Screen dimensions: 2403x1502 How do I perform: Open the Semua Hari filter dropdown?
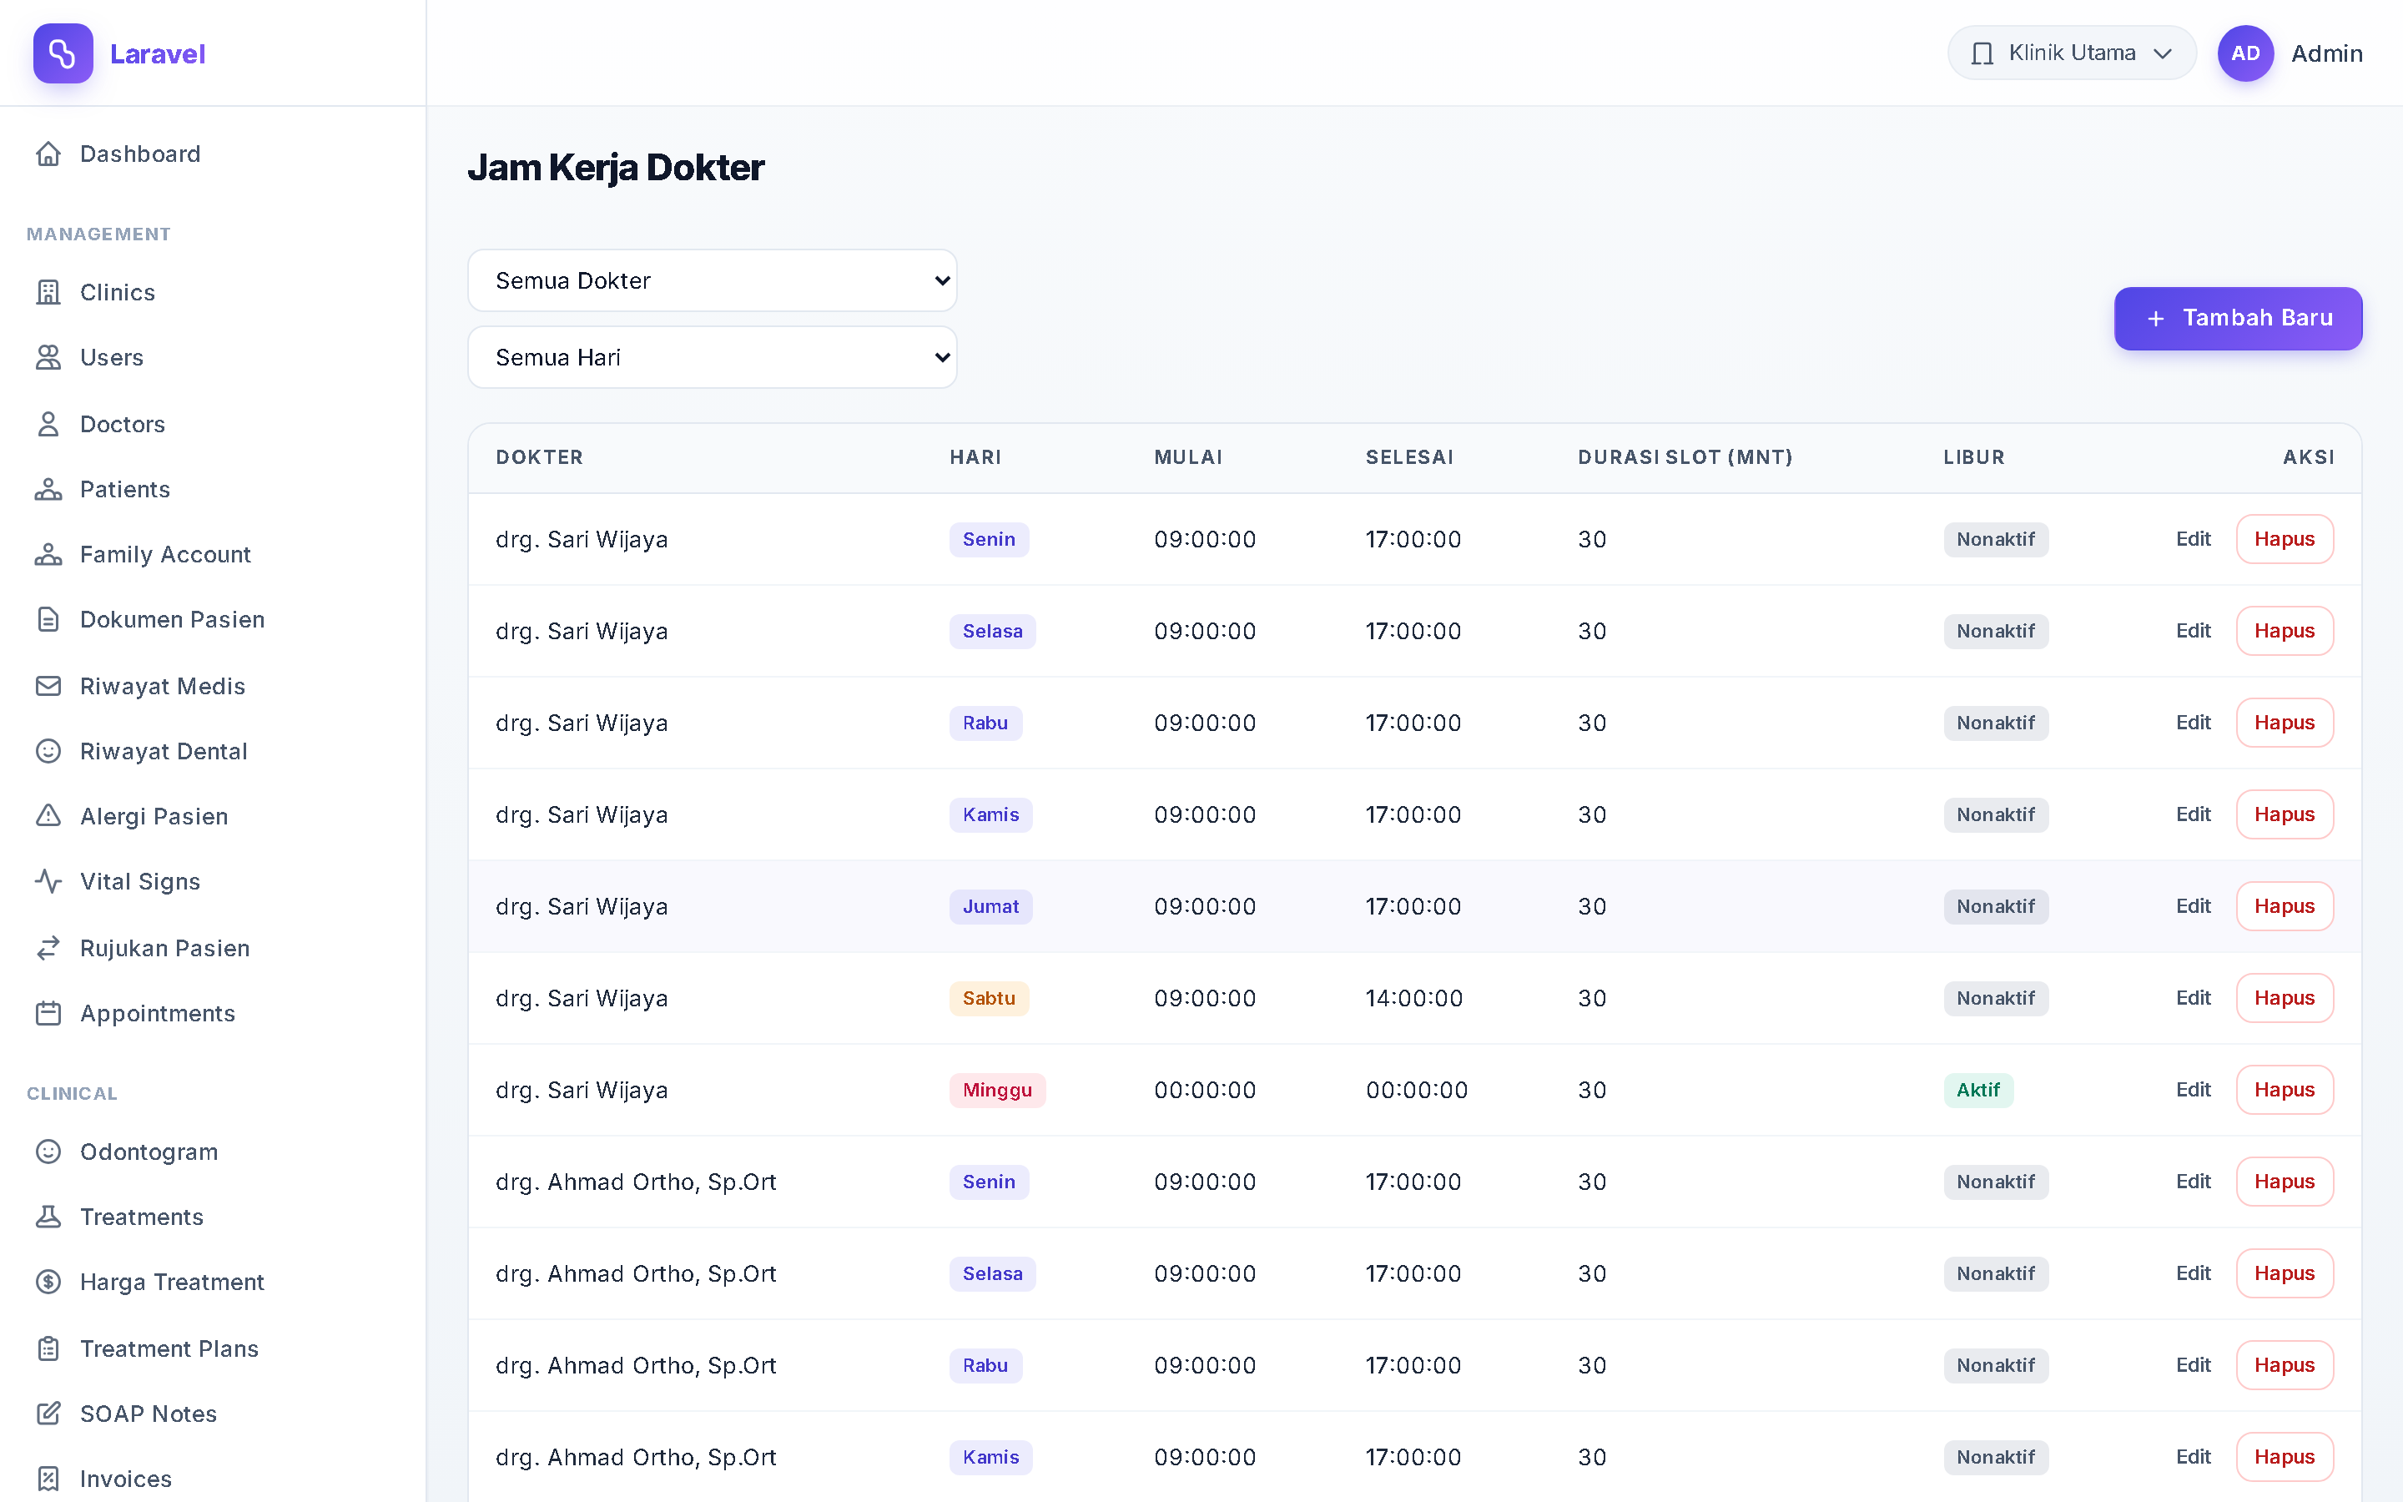[712, 356]
